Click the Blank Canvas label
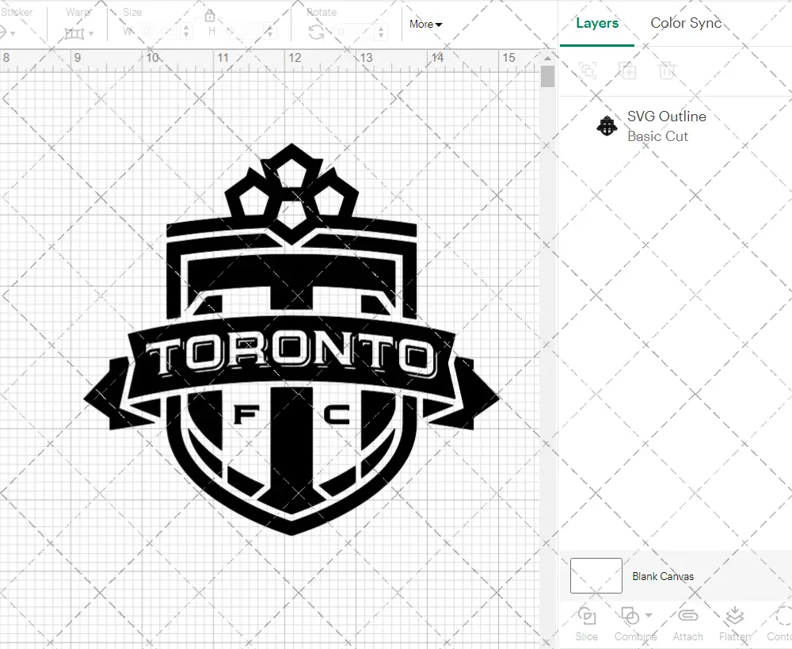 point(664,576)
